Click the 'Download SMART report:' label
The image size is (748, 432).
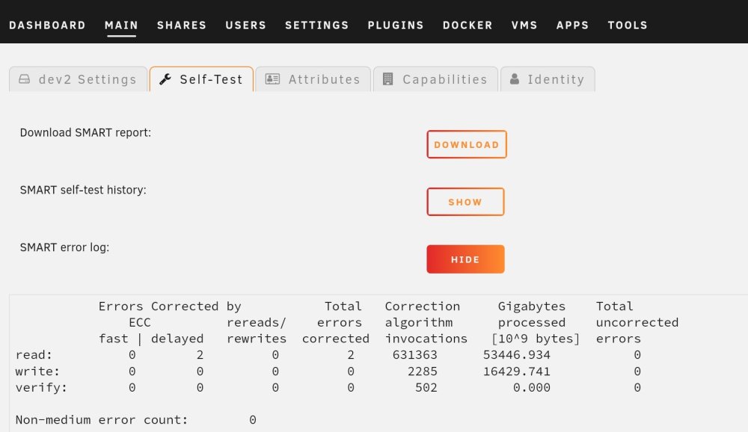coord(85,132)
